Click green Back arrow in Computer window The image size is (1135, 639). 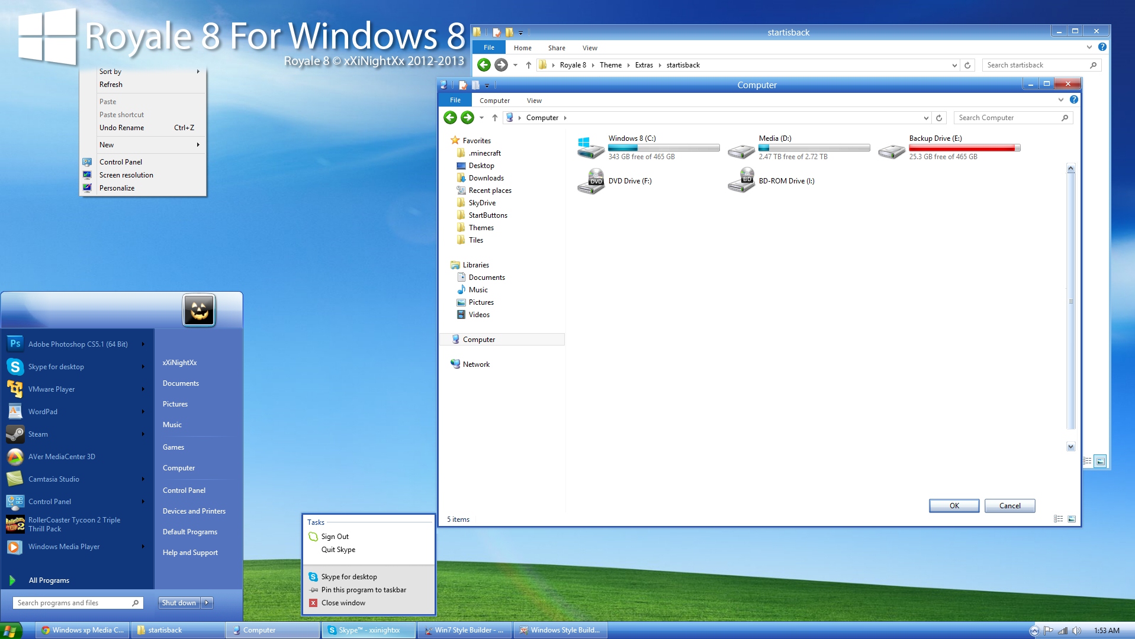coord(450,118)
